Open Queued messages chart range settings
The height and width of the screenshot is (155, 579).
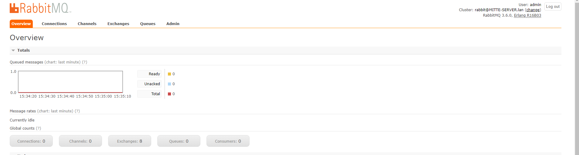click(x=63, y=62)
